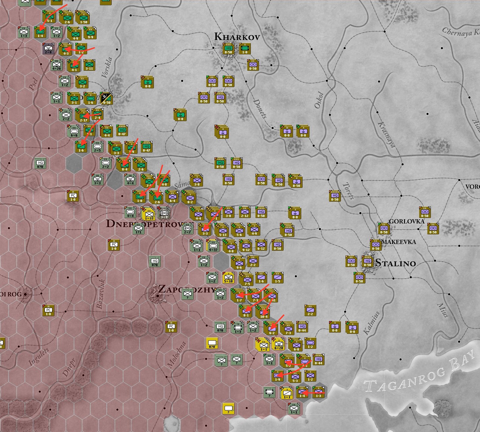Select the green 4-4 infantry counter
The width and height of the screenshot is (480, 432).
106,131
